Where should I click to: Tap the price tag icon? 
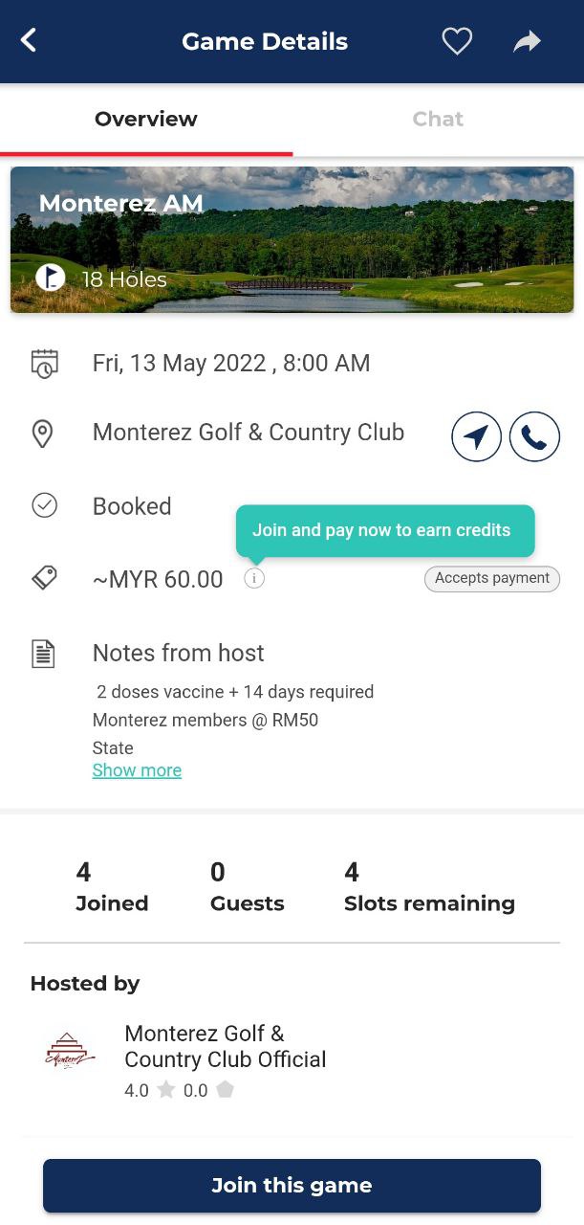(x=44, y=577)
